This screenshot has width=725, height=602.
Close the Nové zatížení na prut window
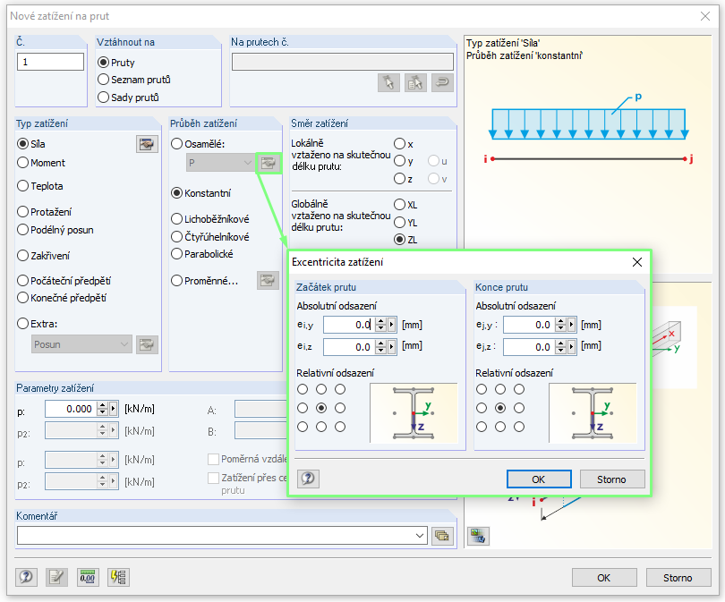click(705, 16)
